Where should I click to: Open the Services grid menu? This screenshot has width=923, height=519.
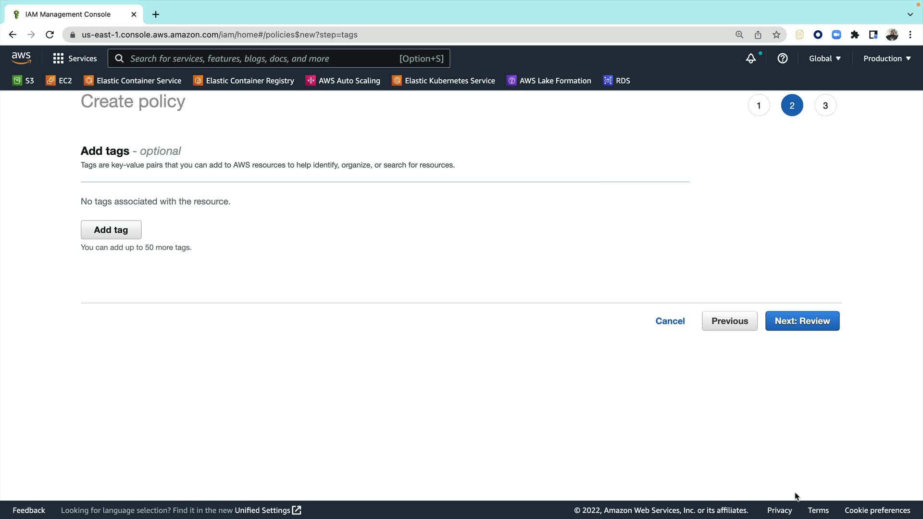[75, 59]
